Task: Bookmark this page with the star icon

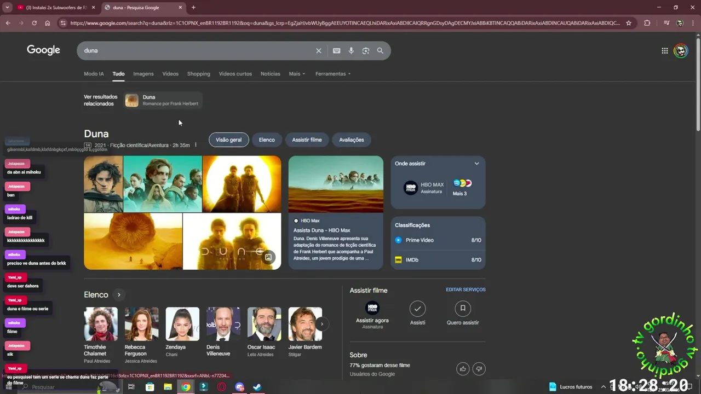Action: pos(629,23)
